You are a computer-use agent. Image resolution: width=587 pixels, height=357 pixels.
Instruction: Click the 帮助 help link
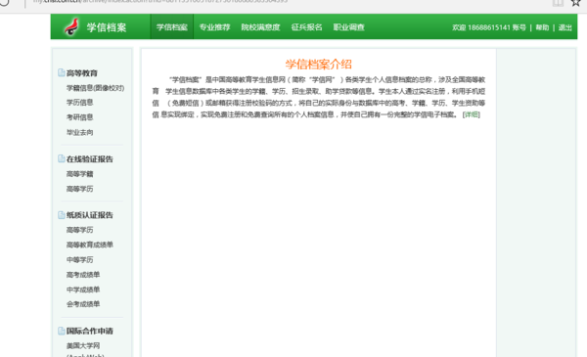click(542, 27)
